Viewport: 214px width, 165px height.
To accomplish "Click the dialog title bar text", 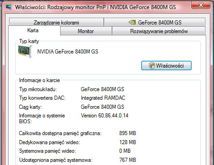I will click(96, 7).
